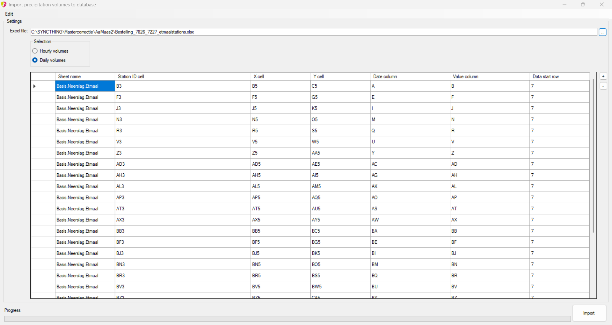Screen dimensions: 612x325
Task: Click the add row plus button
Action: (603, 76)
